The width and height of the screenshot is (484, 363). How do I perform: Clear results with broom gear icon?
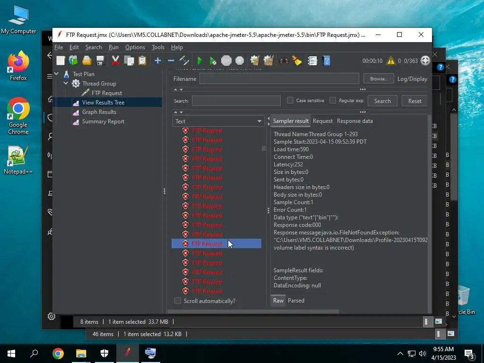coord(255,60)
